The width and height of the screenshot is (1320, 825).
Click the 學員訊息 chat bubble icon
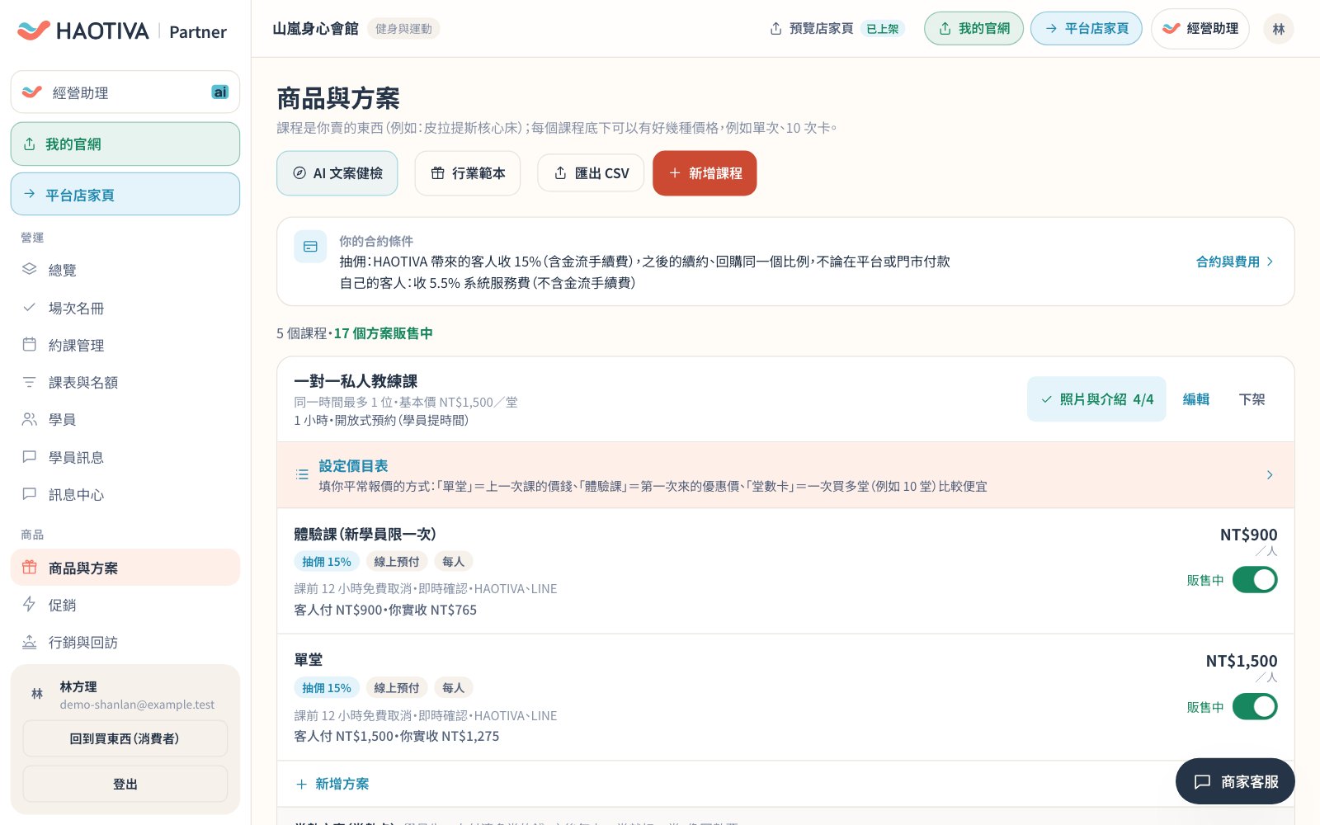[x=30, y=456]
